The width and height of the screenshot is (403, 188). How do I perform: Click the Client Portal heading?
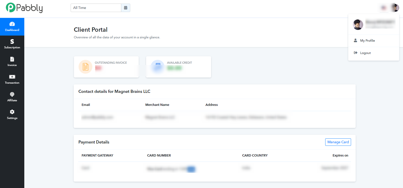click(x=91, y=30)
